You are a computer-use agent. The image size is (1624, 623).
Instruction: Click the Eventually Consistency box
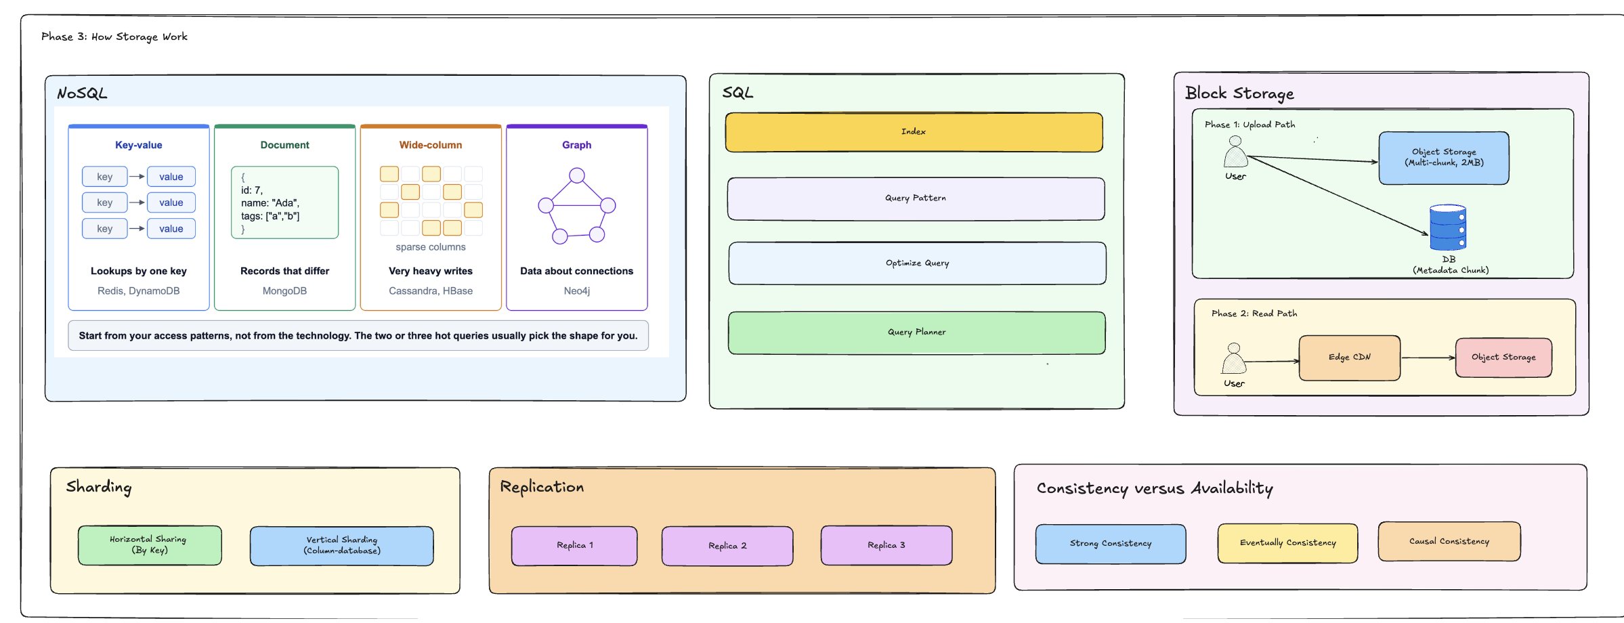1287,543
